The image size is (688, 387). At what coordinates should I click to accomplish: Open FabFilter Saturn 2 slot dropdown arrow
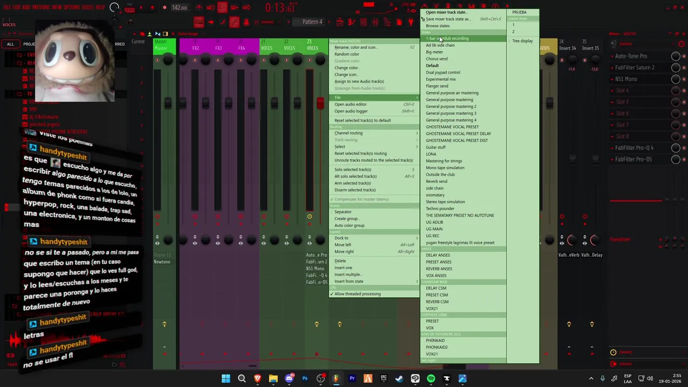612,68
